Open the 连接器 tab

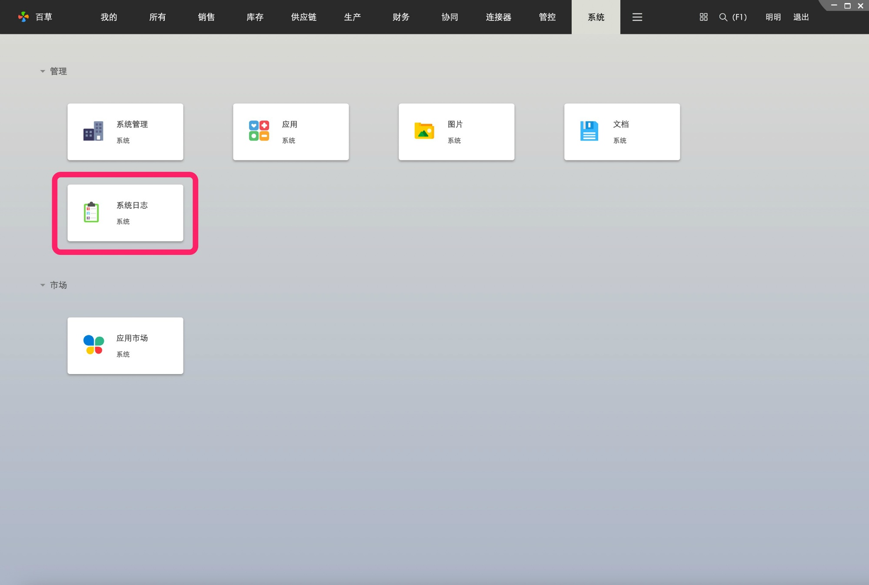pyautogui.click(x=498, y=17)
